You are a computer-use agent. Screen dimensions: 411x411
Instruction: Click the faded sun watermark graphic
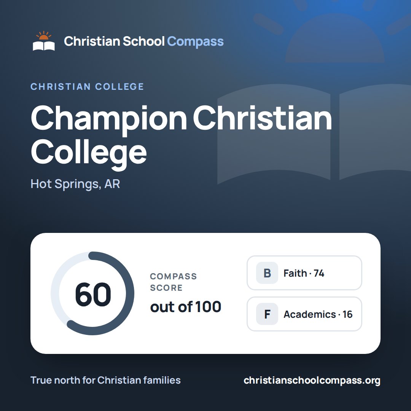coord(335,32)
